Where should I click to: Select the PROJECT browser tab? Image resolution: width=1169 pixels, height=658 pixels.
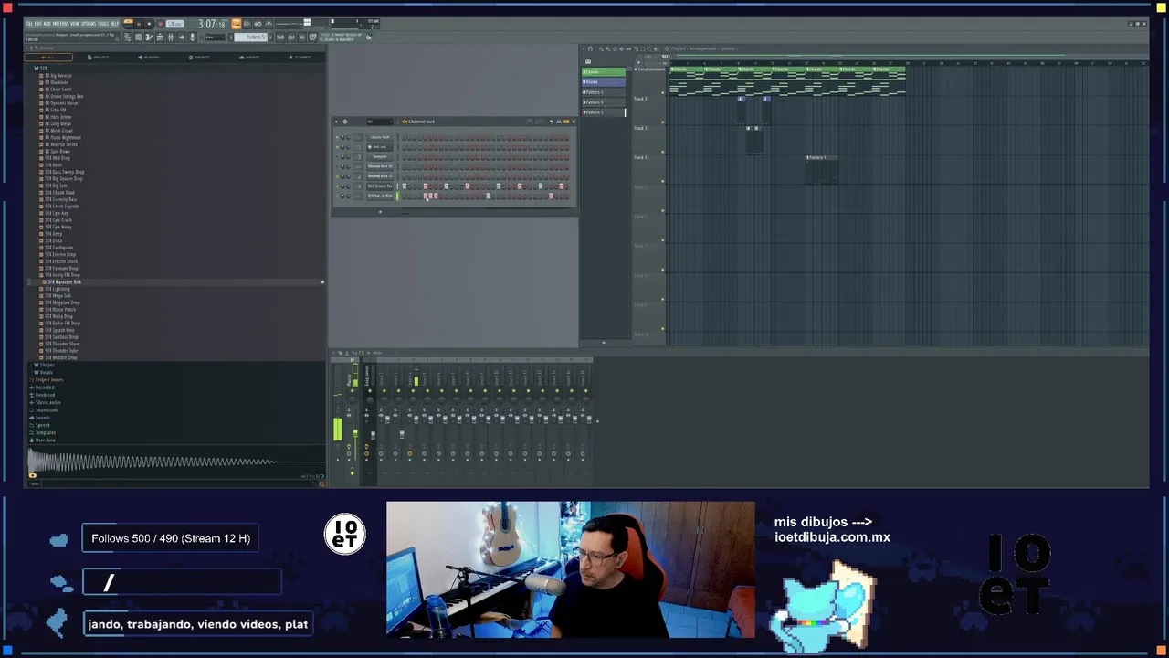click(98, 58)
